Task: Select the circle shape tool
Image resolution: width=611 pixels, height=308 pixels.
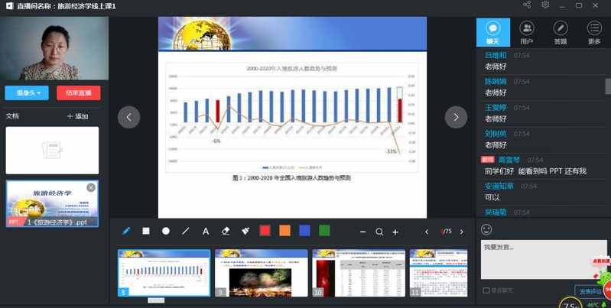Action: pyautogui.click(x=166, y=231)
